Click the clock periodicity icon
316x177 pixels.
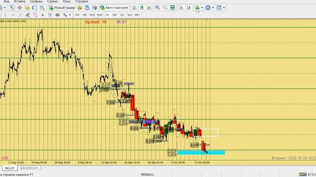208,8
